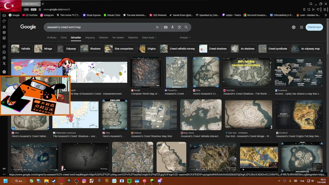Open Steam from the taskbar

pos(54,181)
